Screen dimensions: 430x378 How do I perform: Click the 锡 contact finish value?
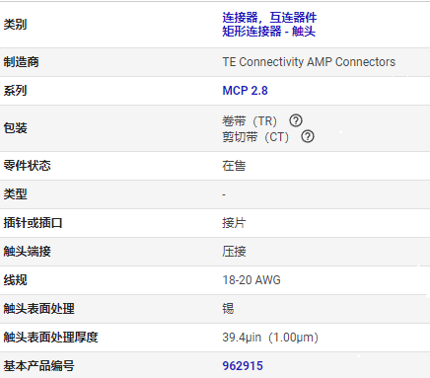click(x=228, y=309)
